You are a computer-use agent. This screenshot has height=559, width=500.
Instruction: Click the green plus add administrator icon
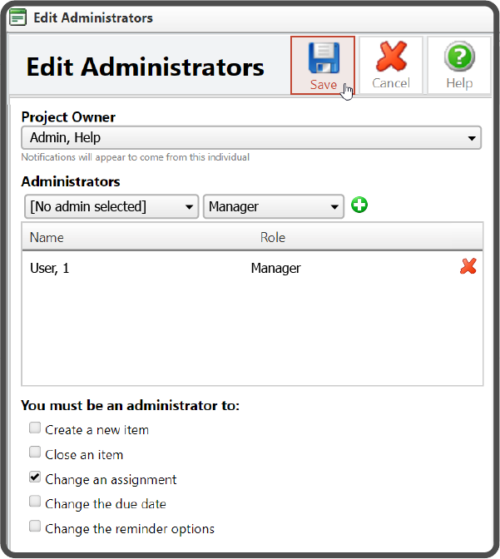coord(359,205)
